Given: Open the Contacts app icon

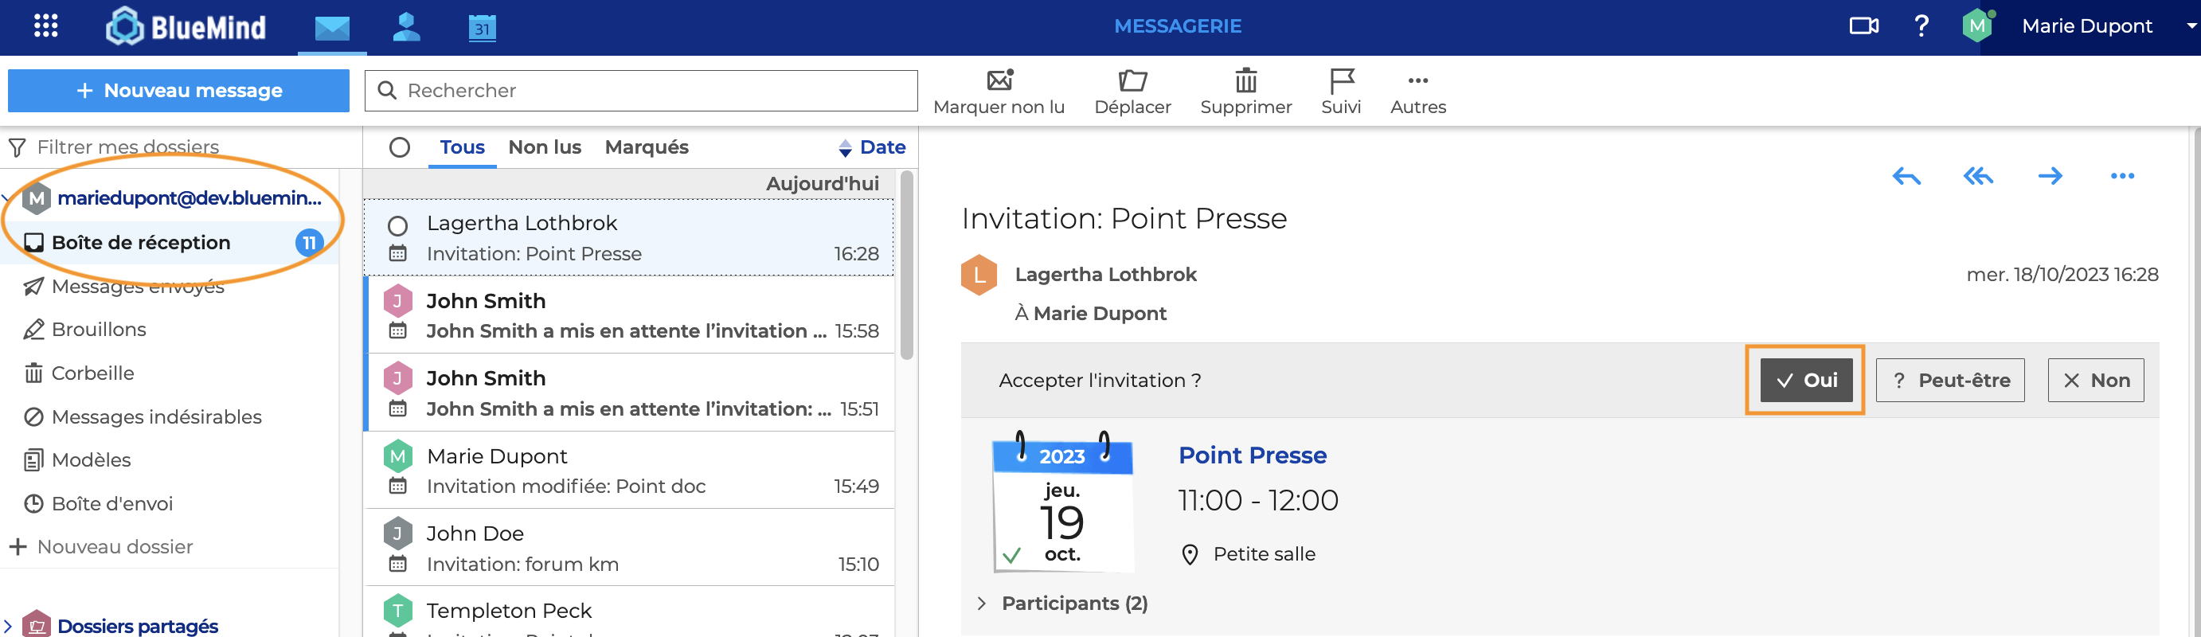Looking at the screenshot, I should click(406, 26).
